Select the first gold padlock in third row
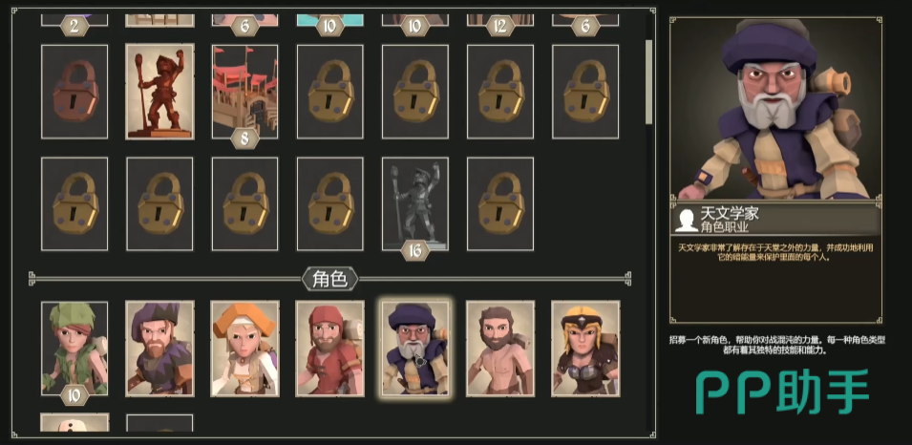 74,204
